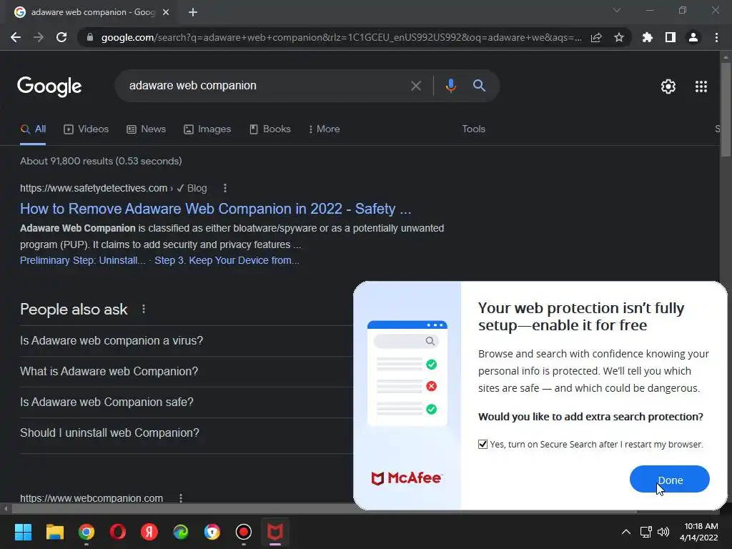732x549 pixels.
Task: View site info via the padlock icon
Action: pyautogui.click(x=90, y=37)
